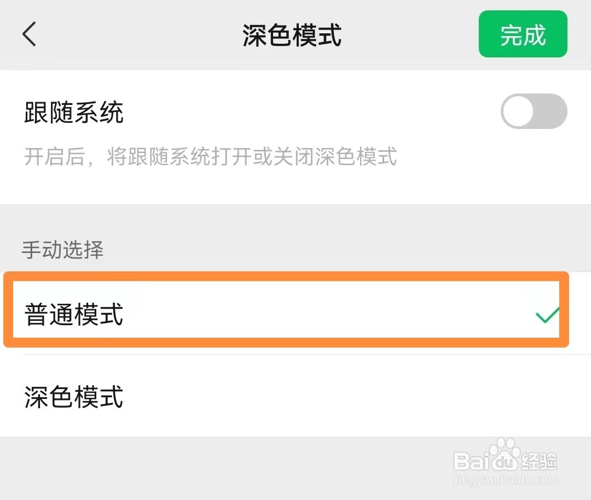The width and height of the screenshot is (591, 500).
Task: Tap the back arrow icon
Action: pyautogui.click(x=30, y=34)
